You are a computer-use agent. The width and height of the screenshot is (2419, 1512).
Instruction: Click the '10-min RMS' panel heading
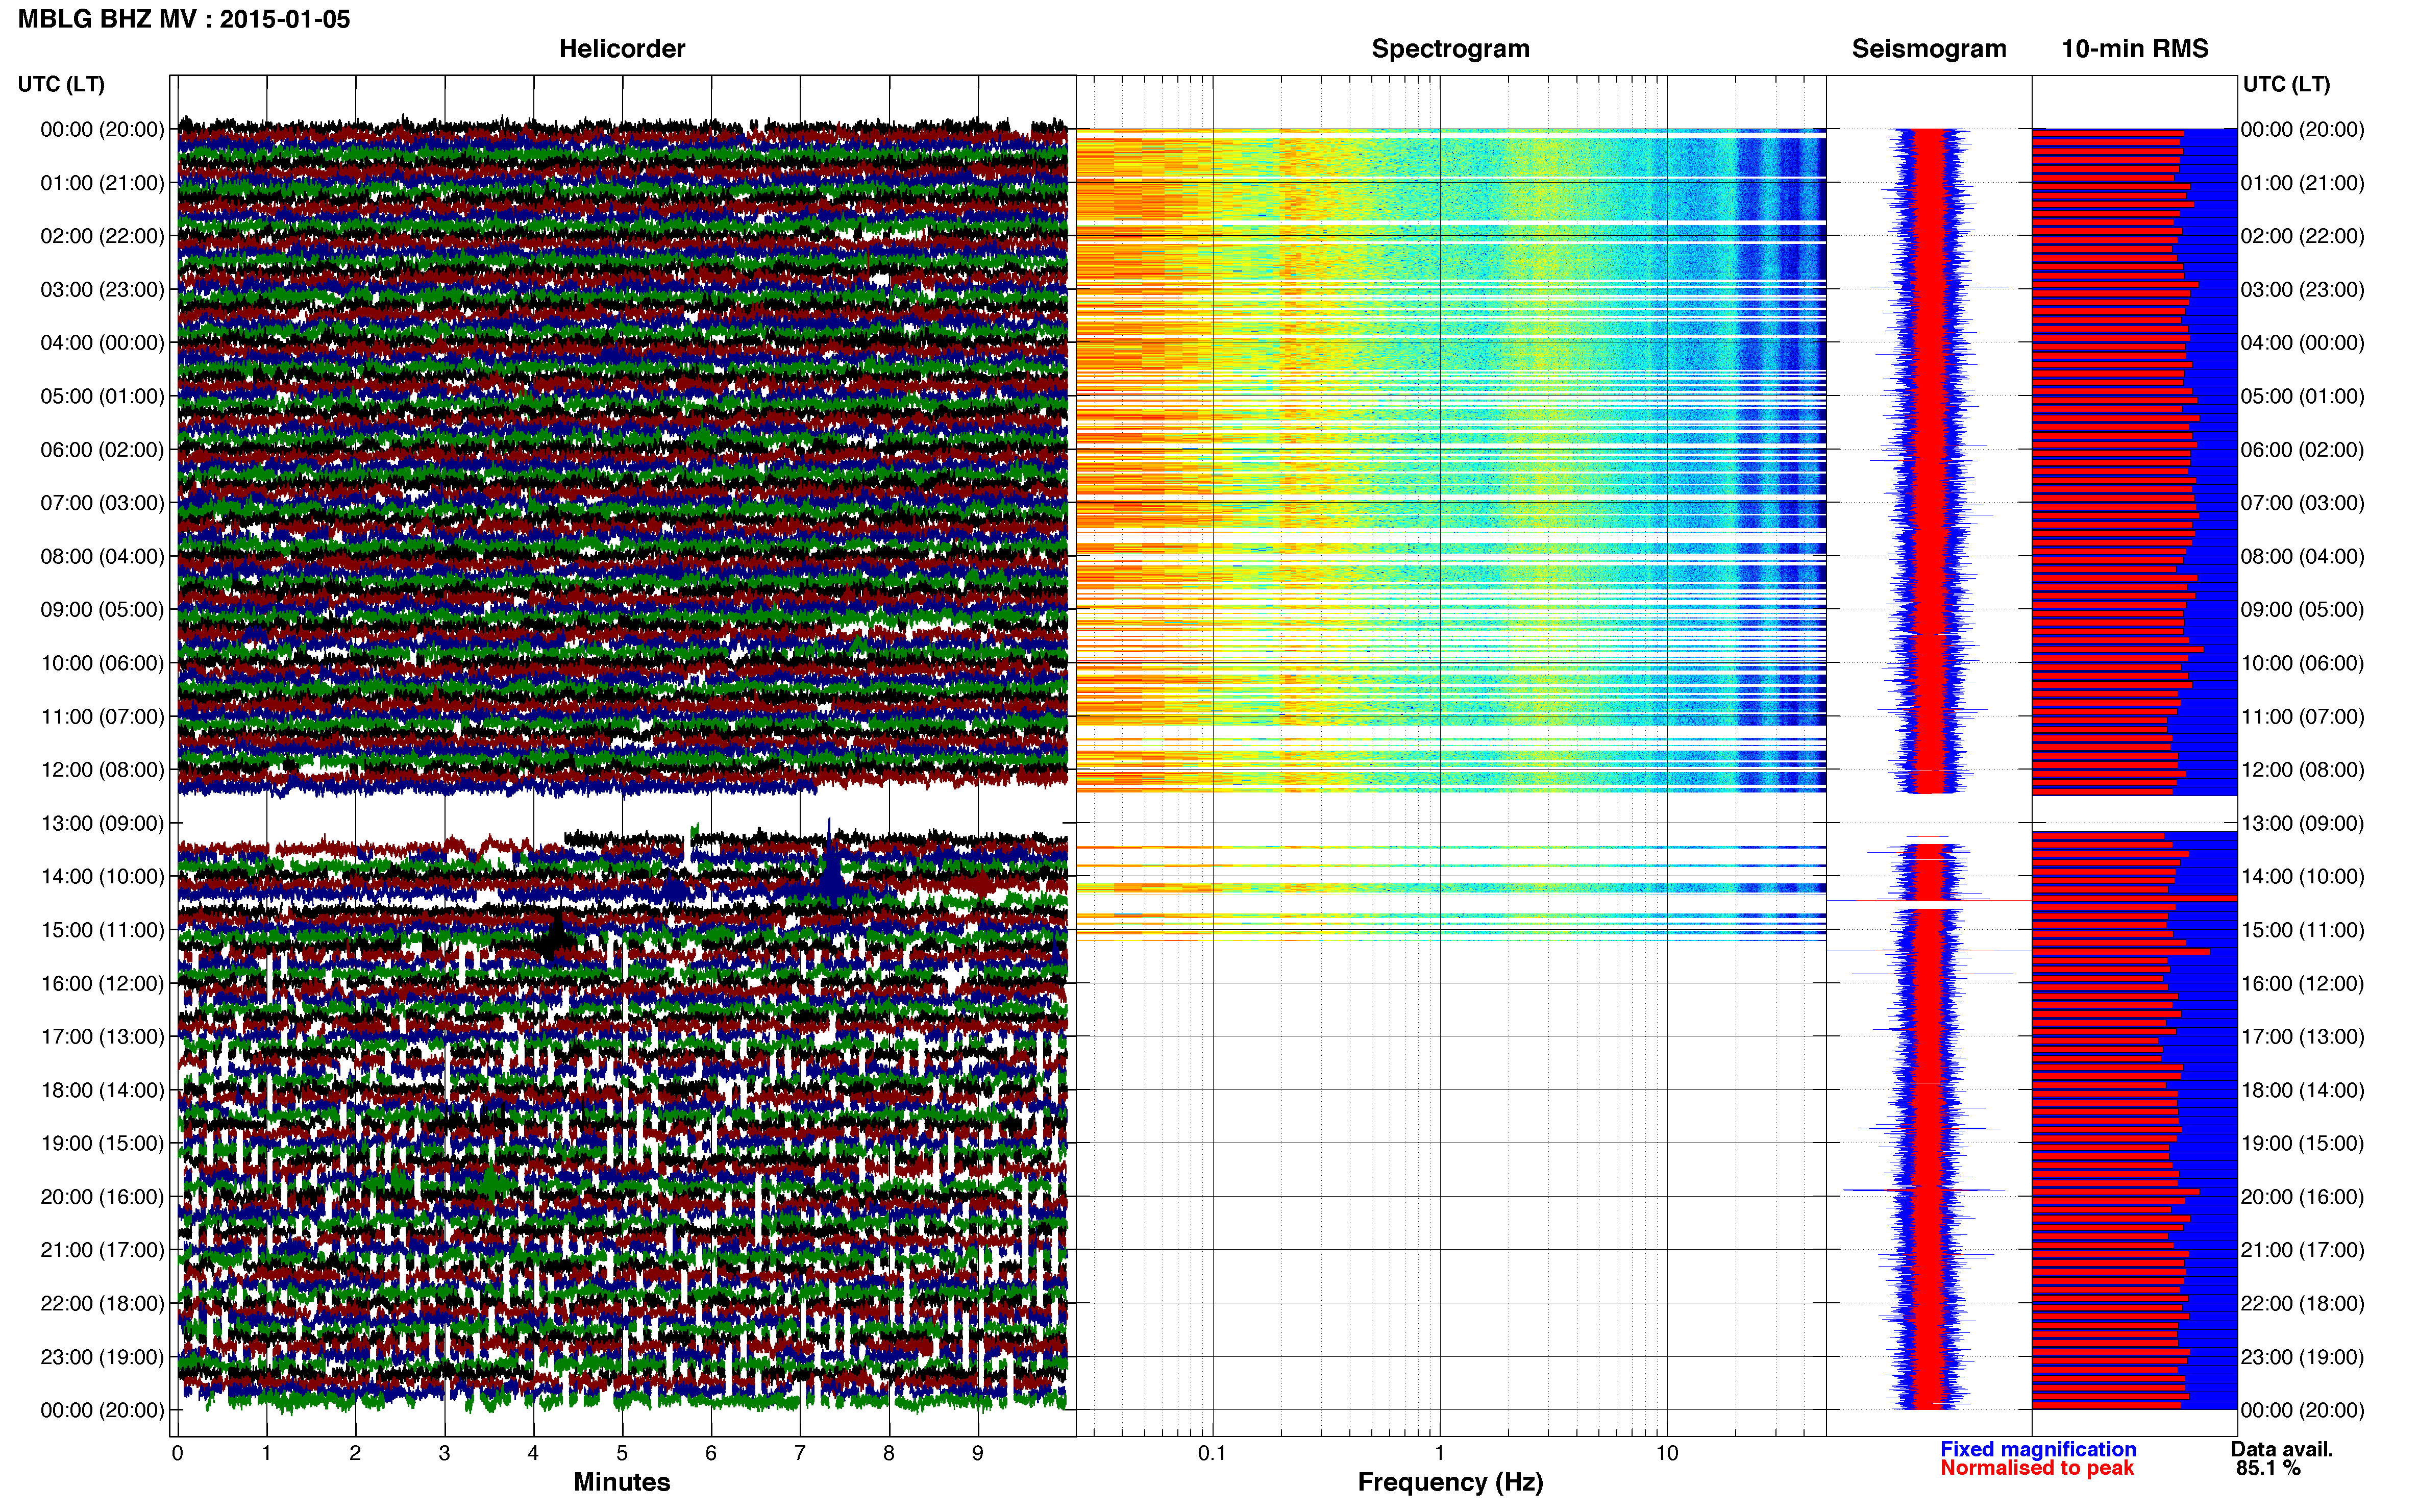pos(2135,49)
